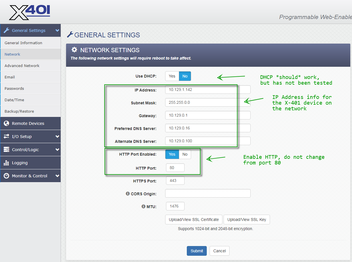This screenshot has width=352, height=262.
Task: Click the info icon next to CORS Origin
Action: pos(128,194)
